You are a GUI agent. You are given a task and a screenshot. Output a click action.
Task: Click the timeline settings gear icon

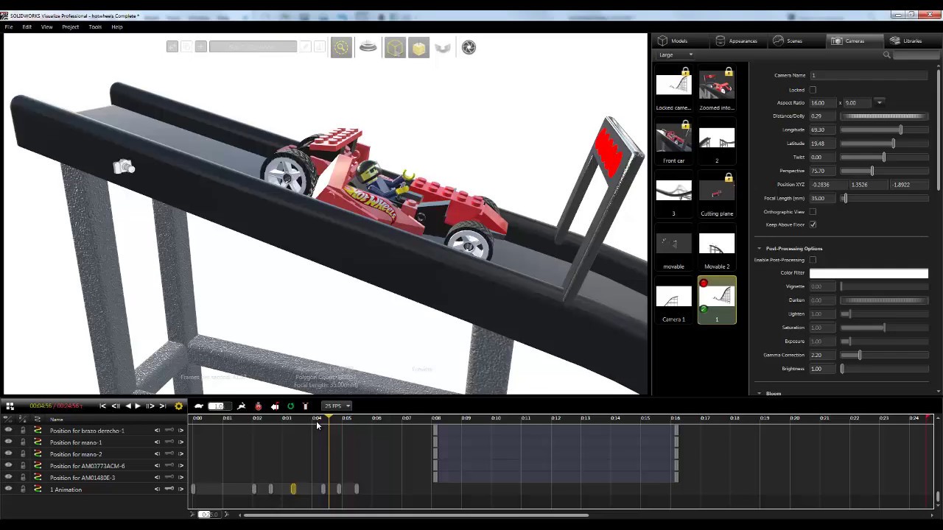point(178,406)
